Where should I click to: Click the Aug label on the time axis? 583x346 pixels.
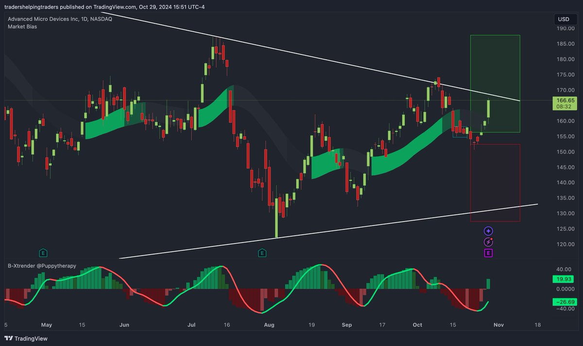pyautogui.click(x=270, y=324)
